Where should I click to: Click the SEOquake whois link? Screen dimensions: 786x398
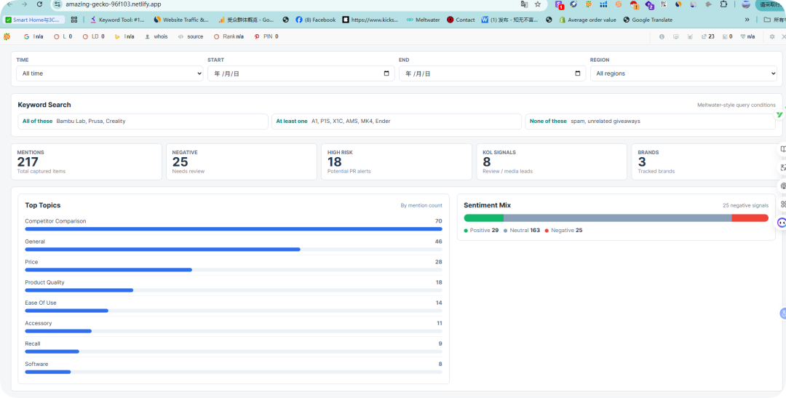[156, 36]
